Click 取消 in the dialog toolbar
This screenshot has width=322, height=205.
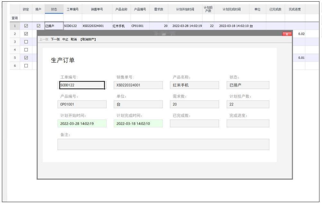74,39
